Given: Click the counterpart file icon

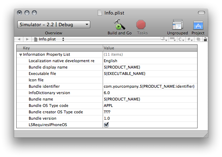Looking at the screenshot, I should tap(199, 39).
